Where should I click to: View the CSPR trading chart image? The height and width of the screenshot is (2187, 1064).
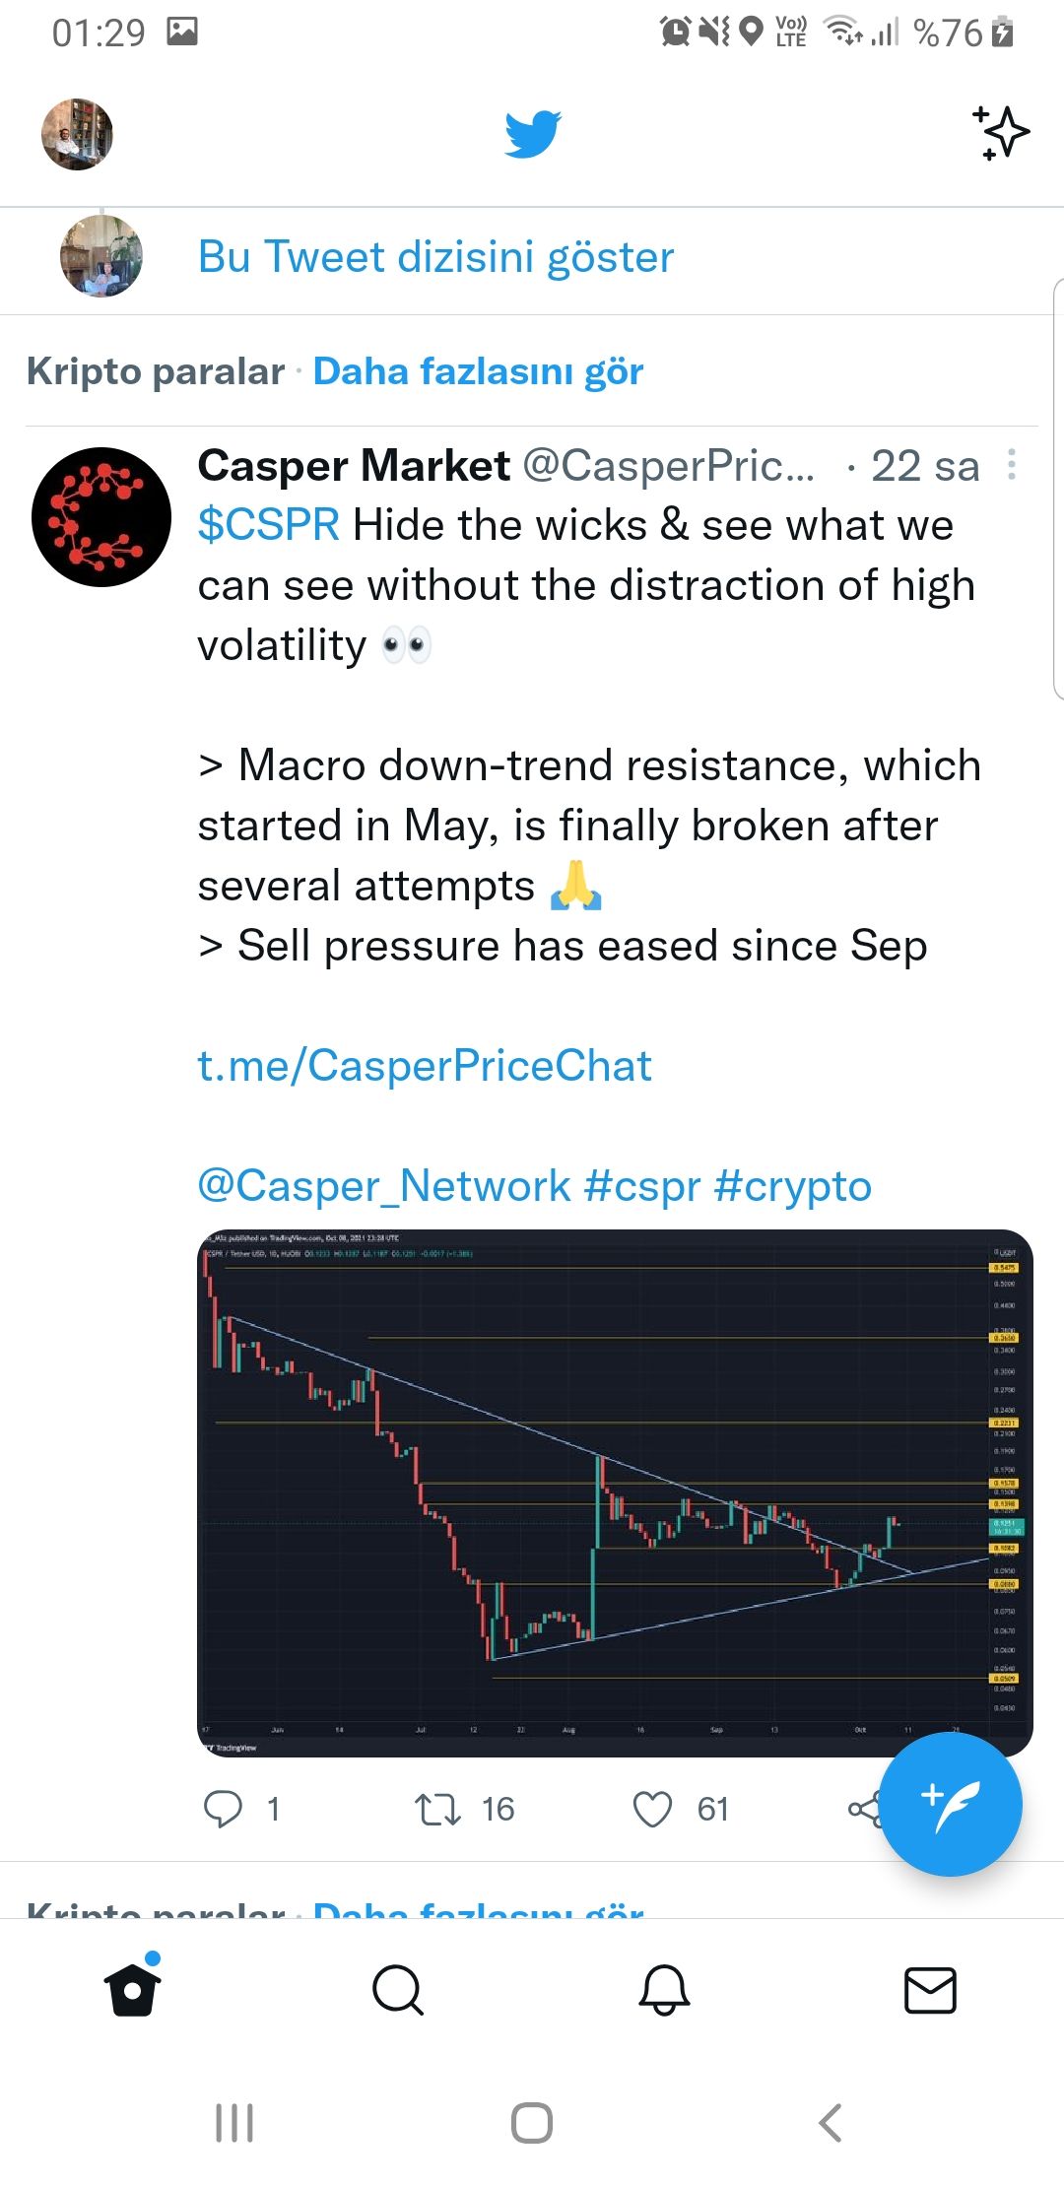point(615,1493)
